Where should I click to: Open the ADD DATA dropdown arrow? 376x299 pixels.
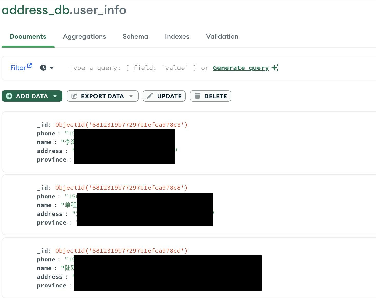tap(55, 96)
